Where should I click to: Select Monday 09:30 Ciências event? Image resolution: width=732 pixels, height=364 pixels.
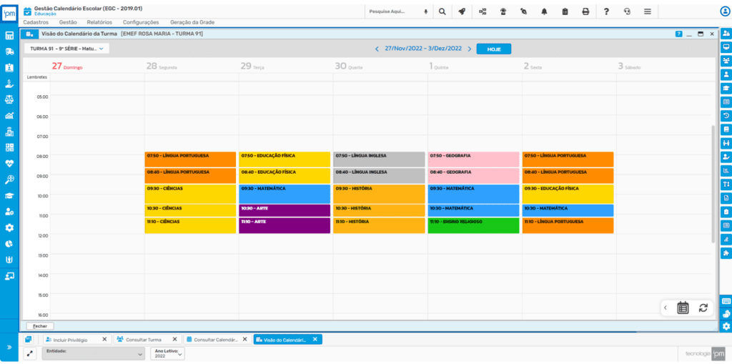click(x=190, y=194)
